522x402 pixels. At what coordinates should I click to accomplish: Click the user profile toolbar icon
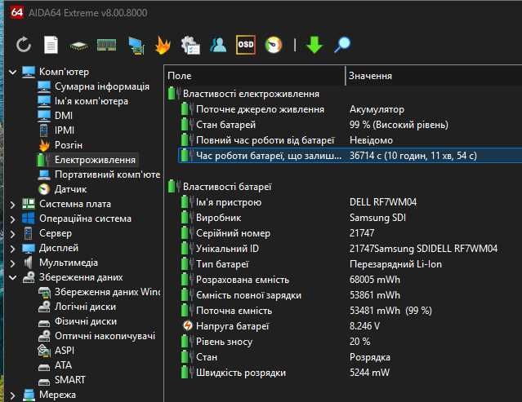tap(218, 45)
